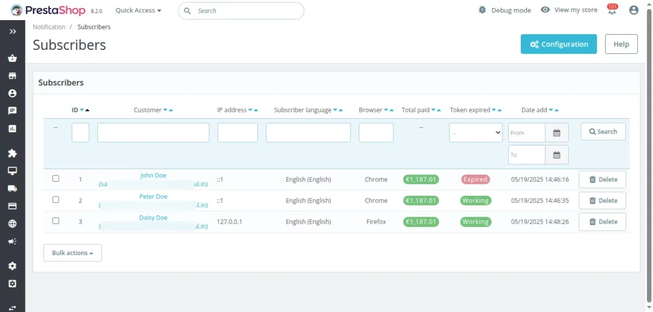Sort Subscriber language column descending
This screenshot has height=312, width=653.
coord(335,110)
